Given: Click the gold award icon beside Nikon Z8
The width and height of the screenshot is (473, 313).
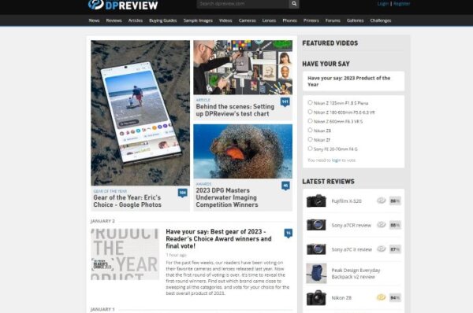Looking at the screenshot, I should pyautogui.click(x=382, y=297).
